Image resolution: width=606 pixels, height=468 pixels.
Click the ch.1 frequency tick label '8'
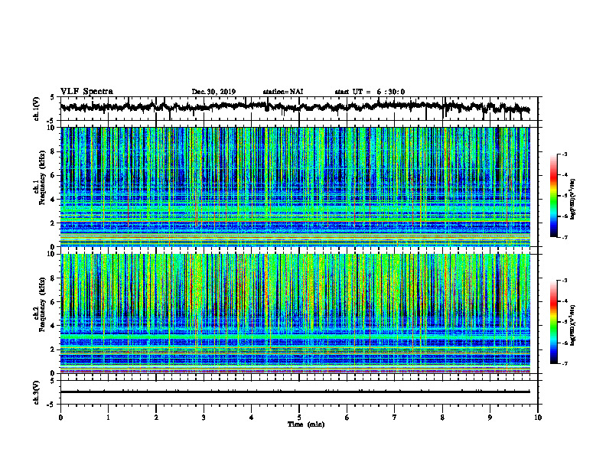(54, 151)
